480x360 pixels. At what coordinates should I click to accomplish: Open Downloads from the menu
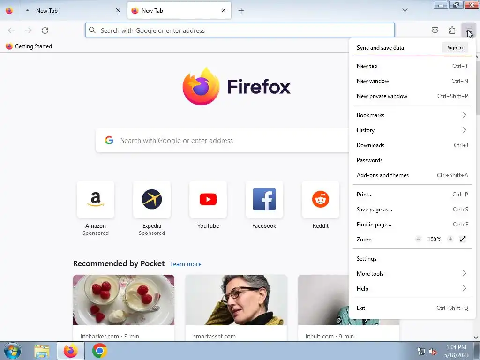pos(412,145)
